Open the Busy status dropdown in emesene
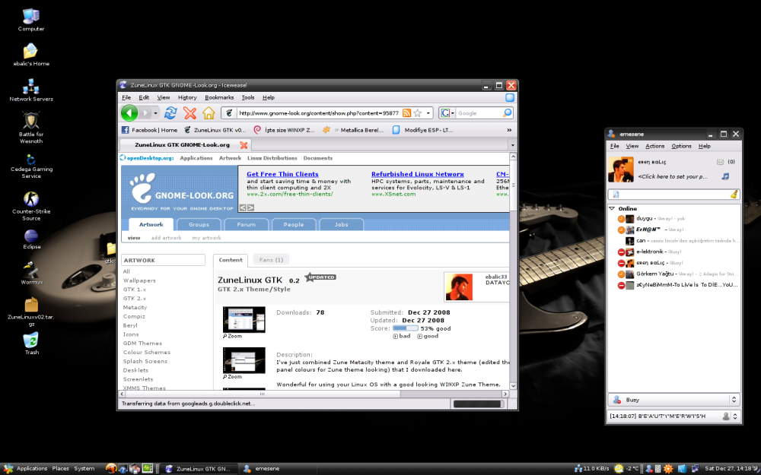 click(x=674, y=400)
